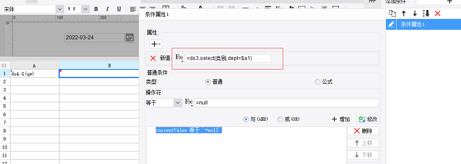
Task: Toggle underline text formatting
Action: (x=119, y=9)
